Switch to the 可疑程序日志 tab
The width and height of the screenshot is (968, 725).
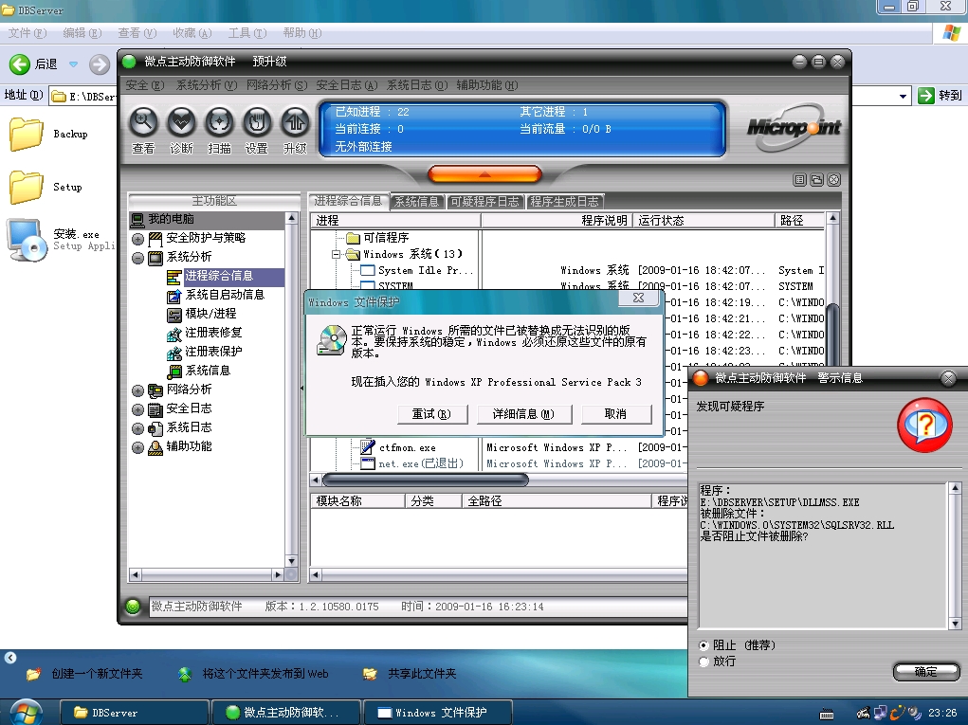[484, 202]
